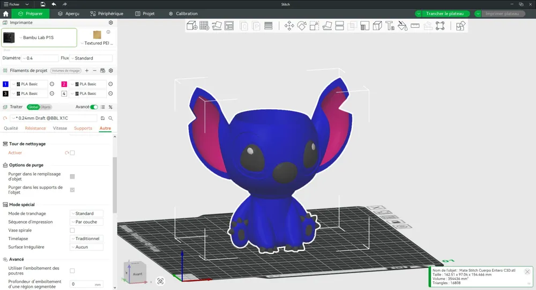Click filament 3 black color swatch
Image resolution: width=536 pixels, height=290 pixels.
[5, 94]
